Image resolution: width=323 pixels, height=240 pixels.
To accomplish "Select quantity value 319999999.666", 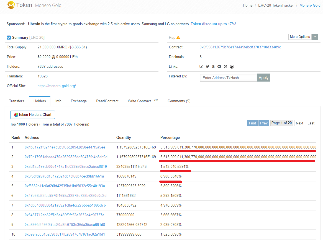I will click(129, 234).
